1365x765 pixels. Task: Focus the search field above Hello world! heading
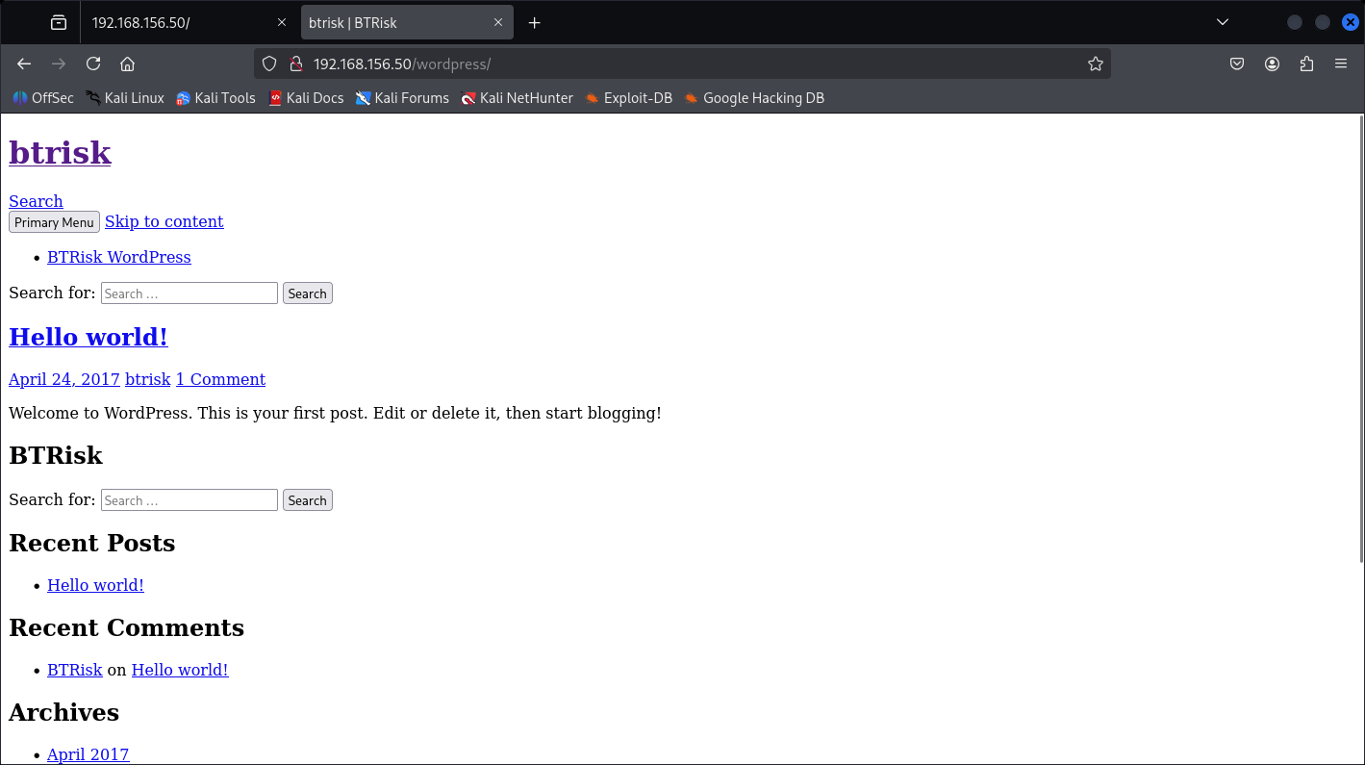pos(190,293)
